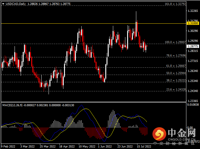Select the 1.26340 price axis value
The height and width of the screenshot is (149, 200).
[193, 71]
